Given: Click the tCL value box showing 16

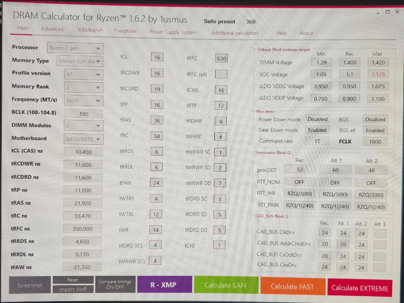Looking at the screenshot, I should pyautogui.click(x=157, y=58).
